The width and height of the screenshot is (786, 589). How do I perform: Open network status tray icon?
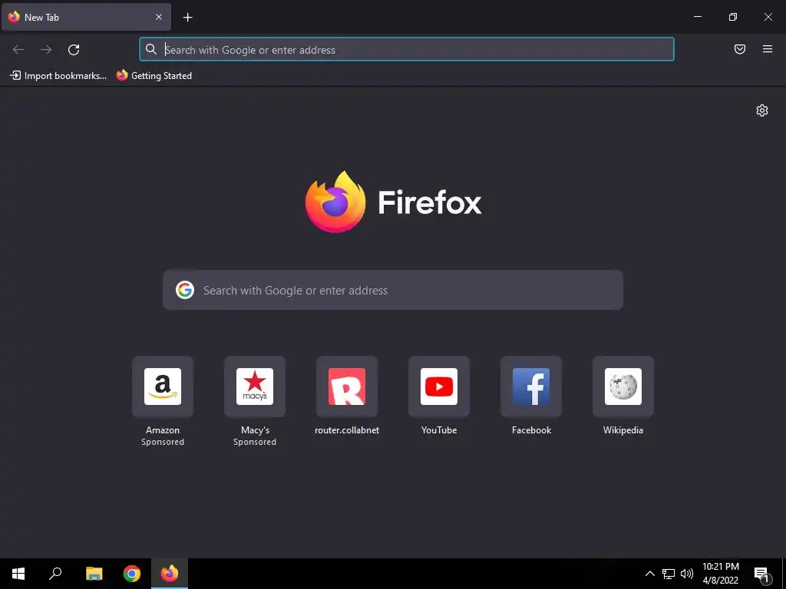tap(669, 574)
